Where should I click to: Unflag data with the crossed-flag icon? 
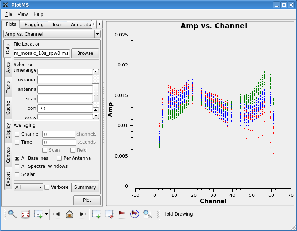pyautogui.click(x=135, y=214)
